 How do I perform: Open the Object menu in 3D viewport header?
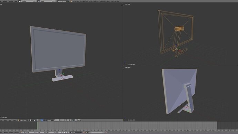[x=14, y=120]
